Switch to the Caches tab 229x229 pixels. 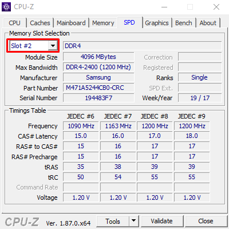[x=40, y=23]
